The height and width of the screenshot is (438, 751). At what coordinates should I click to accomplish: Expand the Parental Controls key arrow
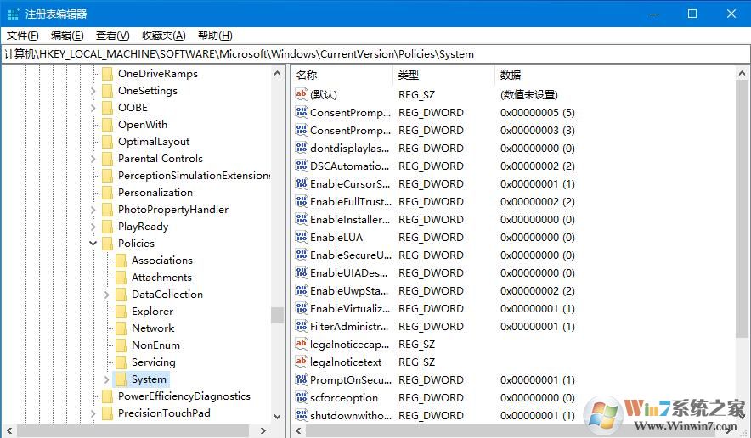[x=93, y=159]
